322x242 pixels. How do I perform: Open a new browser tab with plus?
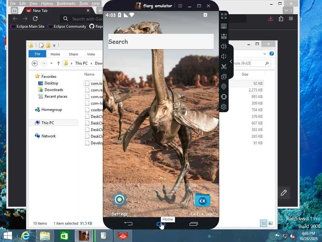tap(100, 10)
